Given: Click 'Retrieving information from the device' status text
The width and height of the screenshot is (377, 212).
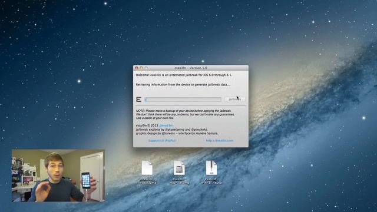Looking at the screenshot, I should tap(183, 85).
